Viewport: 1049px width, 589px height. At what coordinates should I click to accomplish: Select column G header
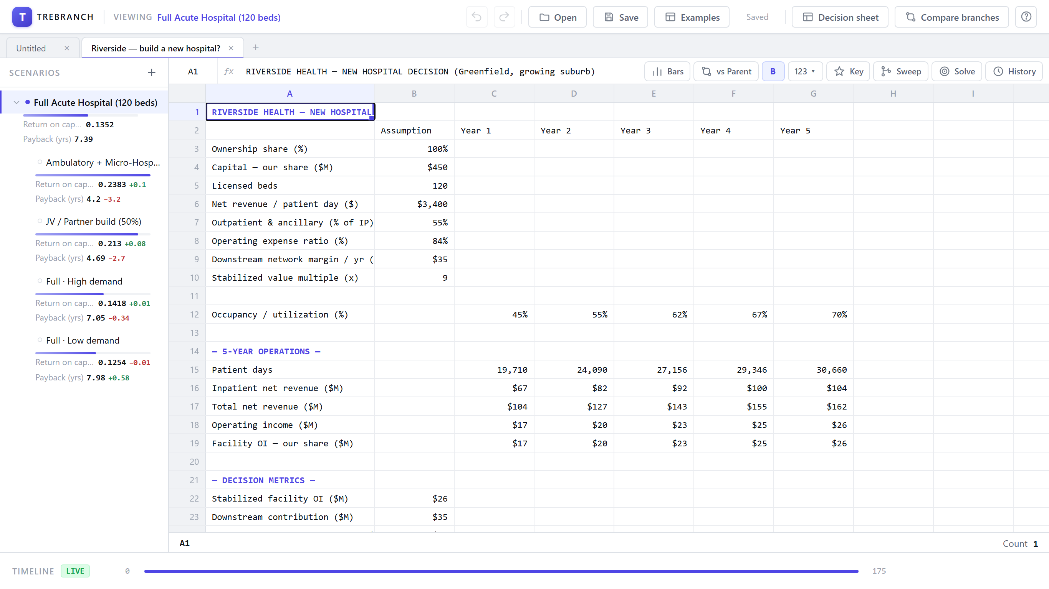tap(813, 94)
